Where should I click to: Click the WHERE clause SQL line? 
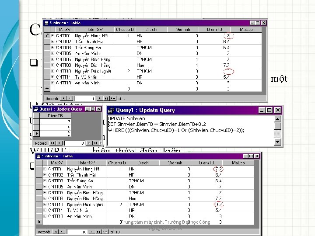pos(176,130)
